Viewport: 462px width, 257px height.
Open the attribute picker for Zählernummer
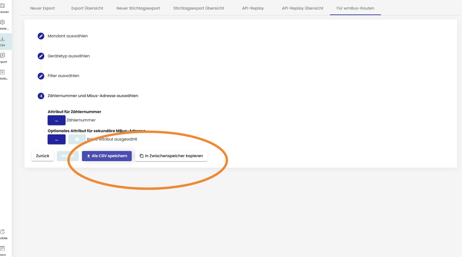pyautogui.click(x=57, y=120)
